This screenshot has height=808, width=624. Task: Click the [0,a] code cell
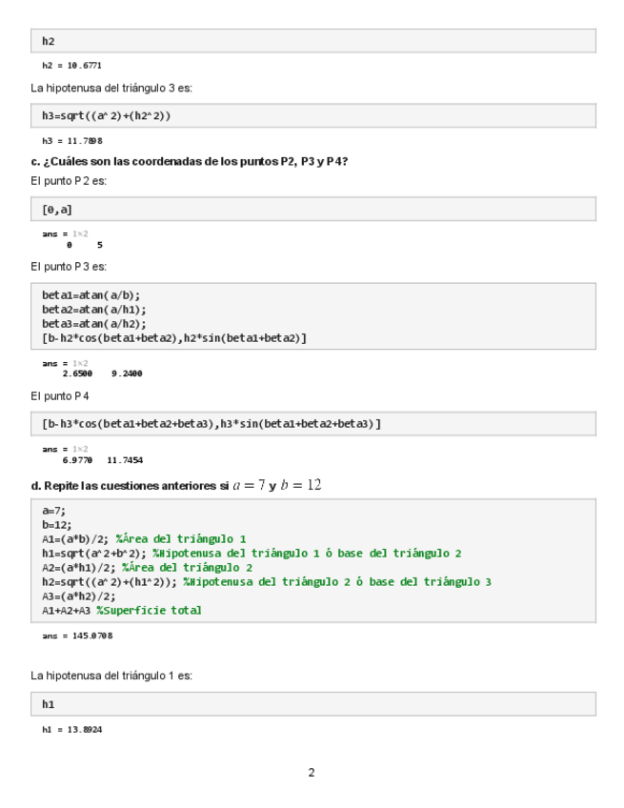[312, 209]
